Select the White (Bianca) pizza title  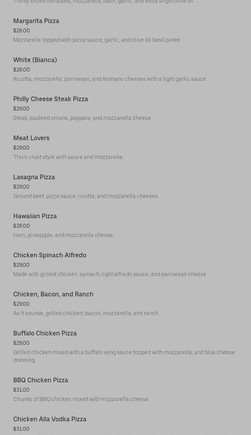[x=35, y=60]
